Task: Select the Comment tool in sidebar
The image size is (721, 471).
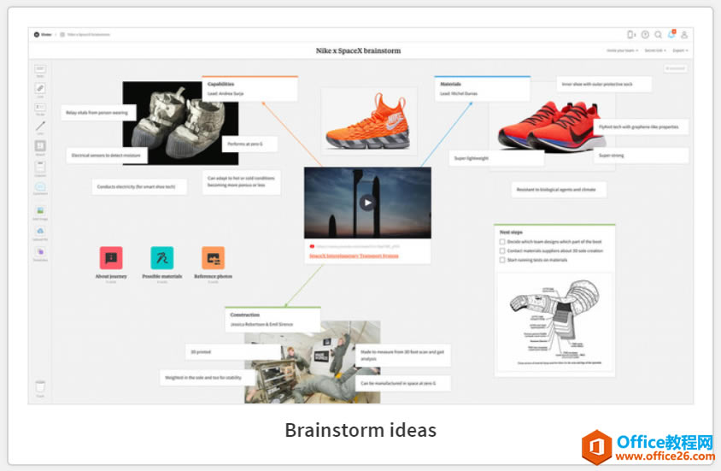Action: tap(40, 188)
